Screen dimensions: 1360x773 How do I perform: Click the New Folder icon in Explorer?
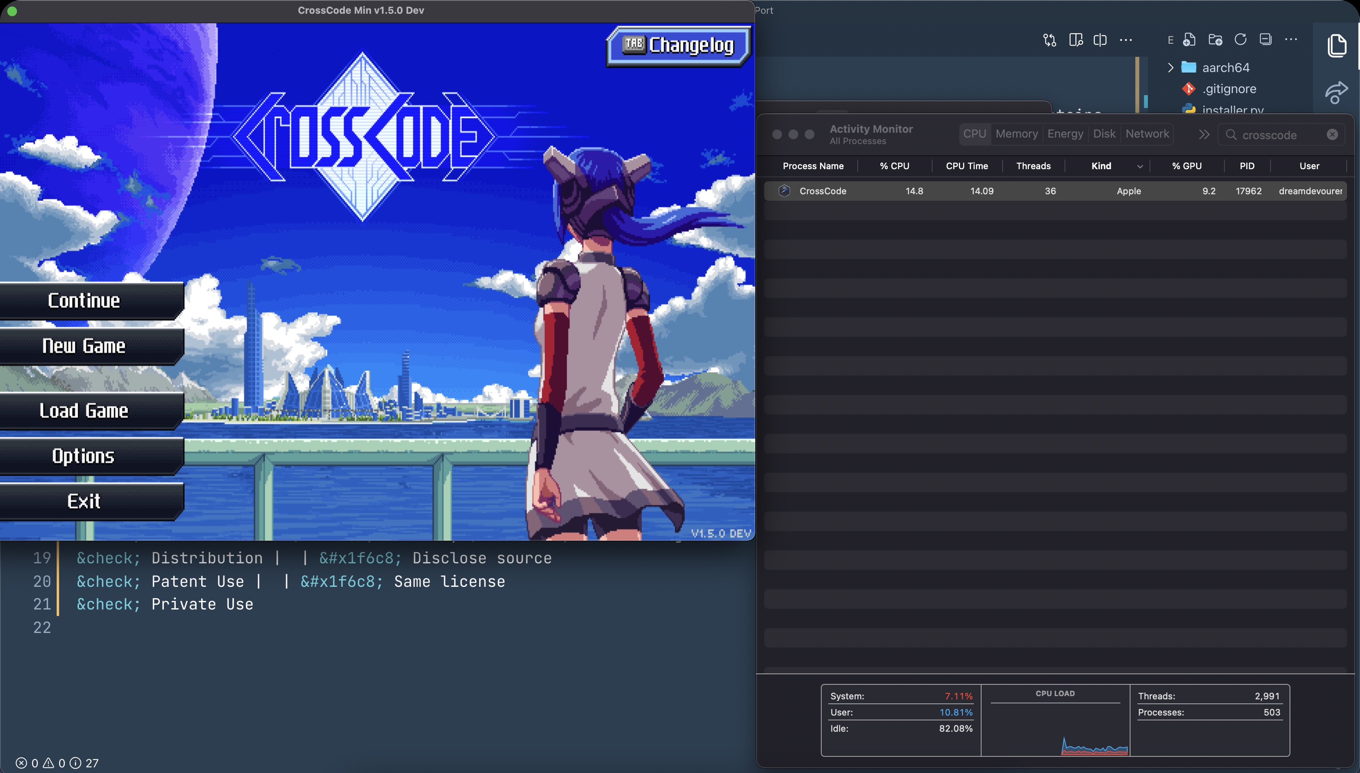(1215, 40)
